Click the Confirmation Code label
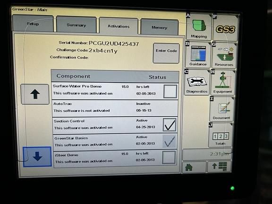272x204 pixels. (x=69, y=57)
